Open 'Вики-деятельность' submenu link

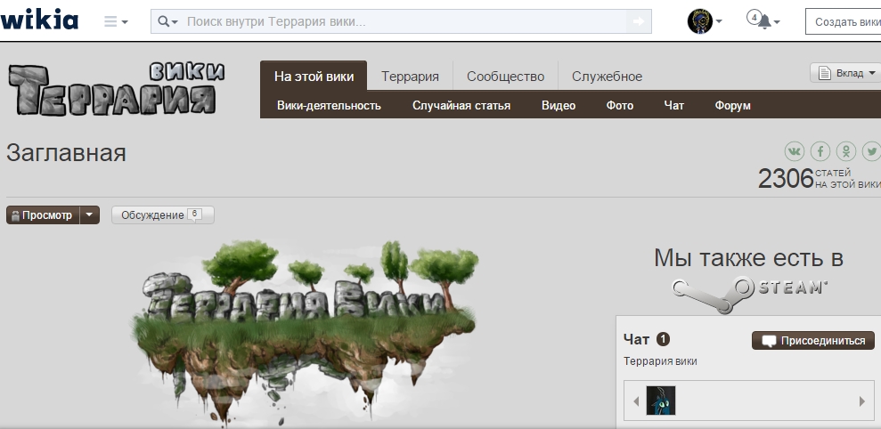[329, 106]
